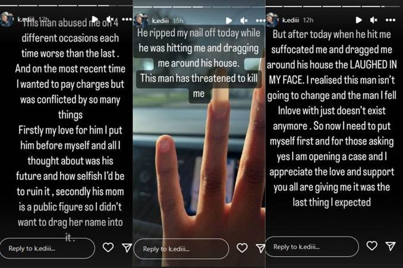The image size is (403, 268).
Task: Like the third story with heart icon
Action: [x=371, y=245]
